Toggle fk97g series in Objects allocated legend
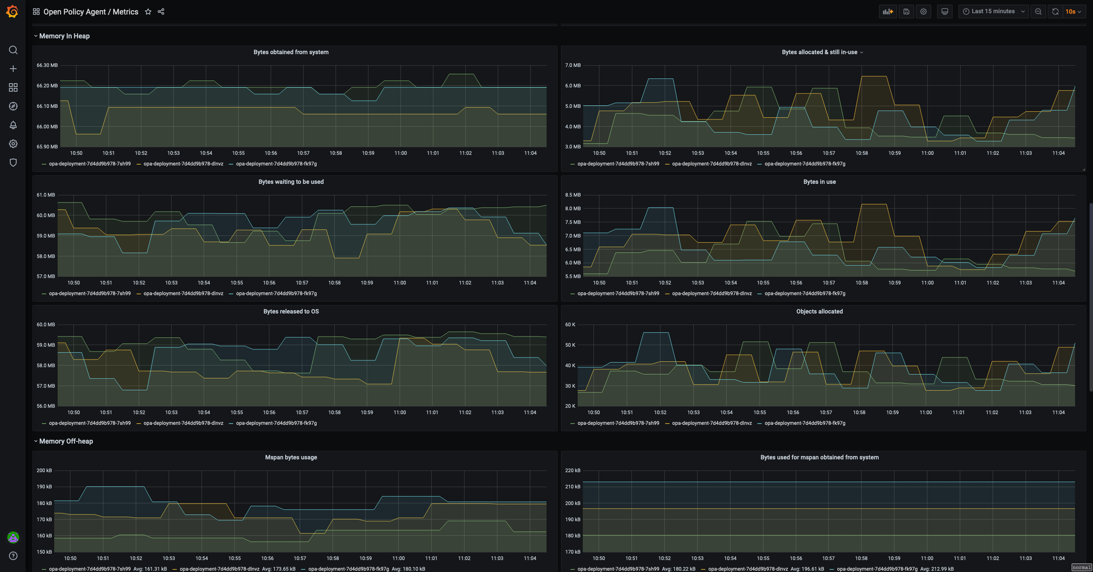Screen dimensions: 1093x572 tap(804, 423)
